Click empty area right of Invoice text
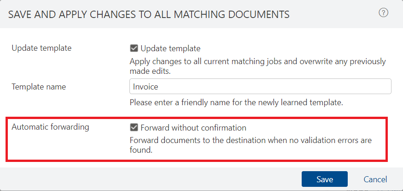This screenshot has height=191, width=403. [x=274, y=86]
